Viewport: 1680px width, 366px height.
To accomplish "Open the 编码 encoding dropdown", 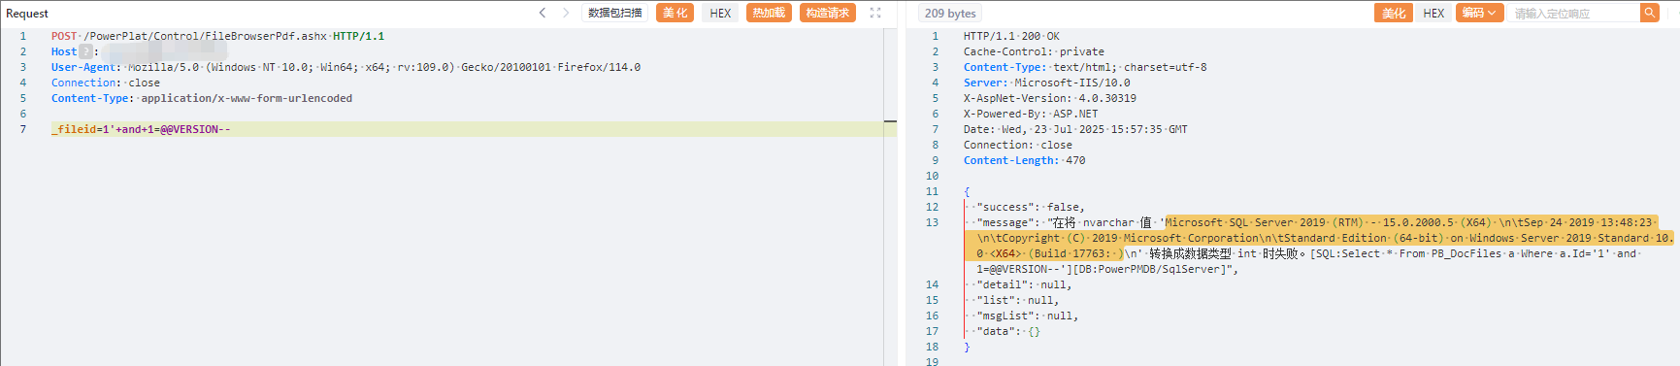I will click(1479, 13).
